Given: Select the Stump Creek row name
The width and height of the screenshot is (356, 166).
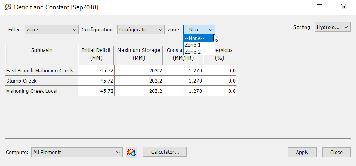Looking at the screenshot, I should pyautogui.click(x=41, y=81).
